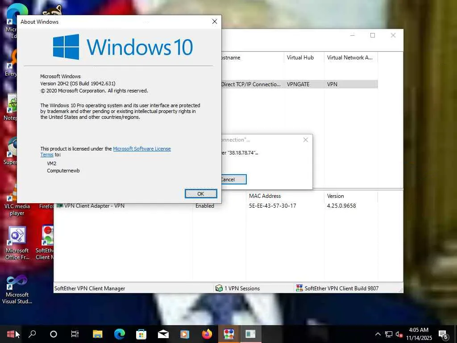Click the VPN virtual network adapter cell
457x343 pixels.
coord(332,84)
